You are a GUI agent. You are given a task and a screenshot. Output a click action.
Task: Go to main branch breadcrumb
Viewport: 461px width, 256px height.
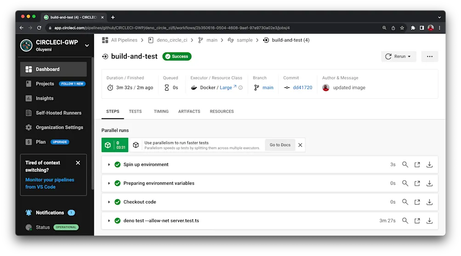click(212, 40)
